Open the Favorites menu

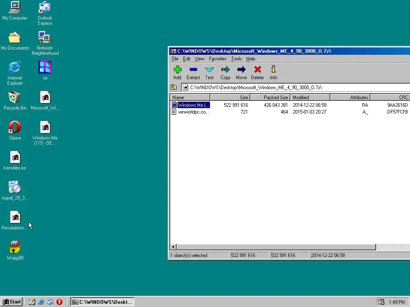pyautogui.click(x=217, y=59)
